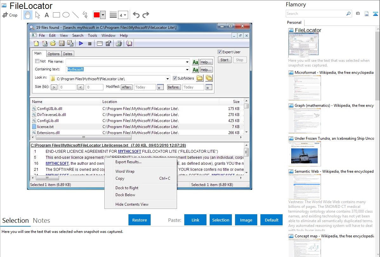Click the printer toolbar icon
This screenshot has height=257, width=380.
pyautogui.click(x=119, y=44)
